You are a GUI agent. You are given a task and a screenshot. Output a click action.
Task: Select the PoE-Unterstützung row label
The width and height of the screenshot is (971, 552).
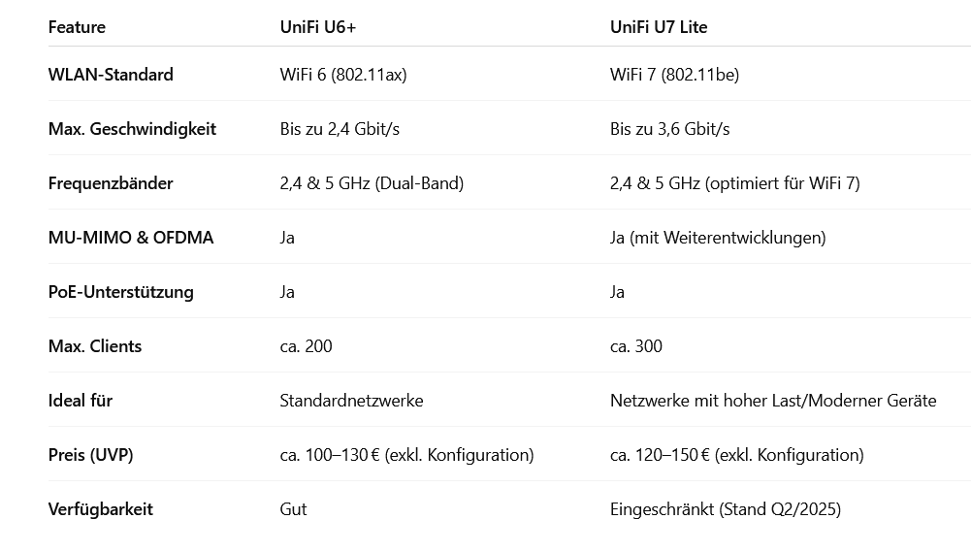pos(120,292)
